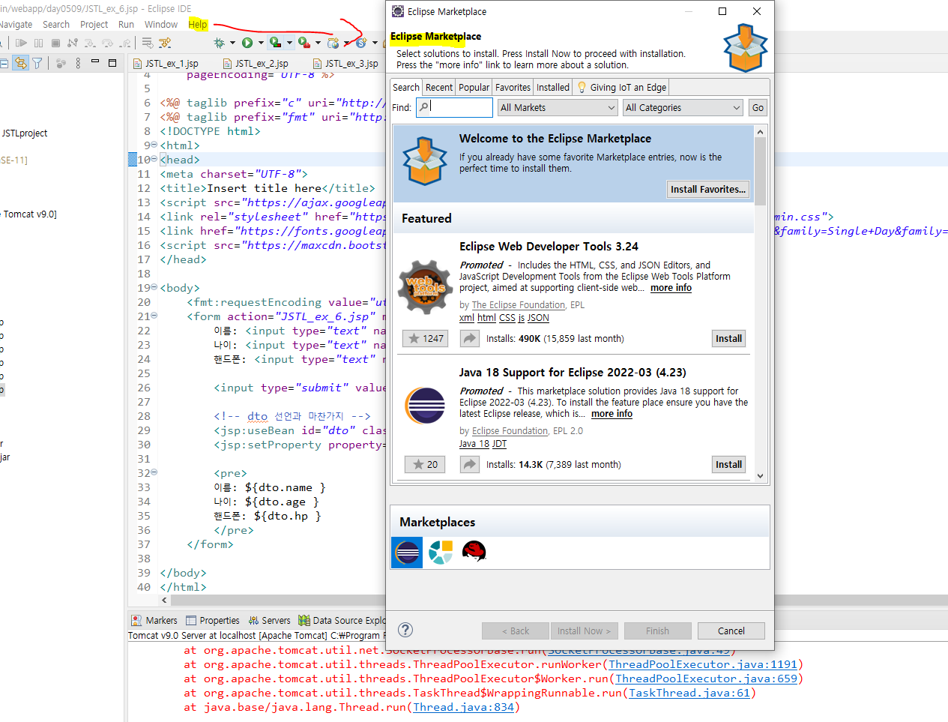
Task: Click the Coverage run icon
Action: [x=276, y=43]
